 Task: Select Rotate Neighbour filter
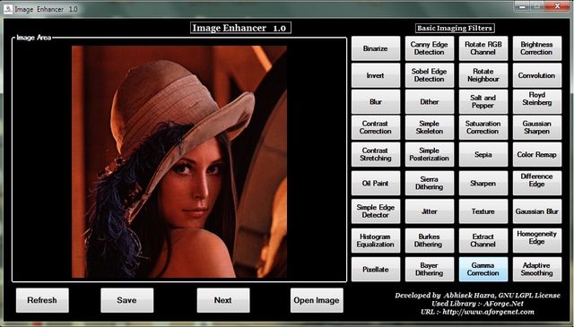coord(483,75)
